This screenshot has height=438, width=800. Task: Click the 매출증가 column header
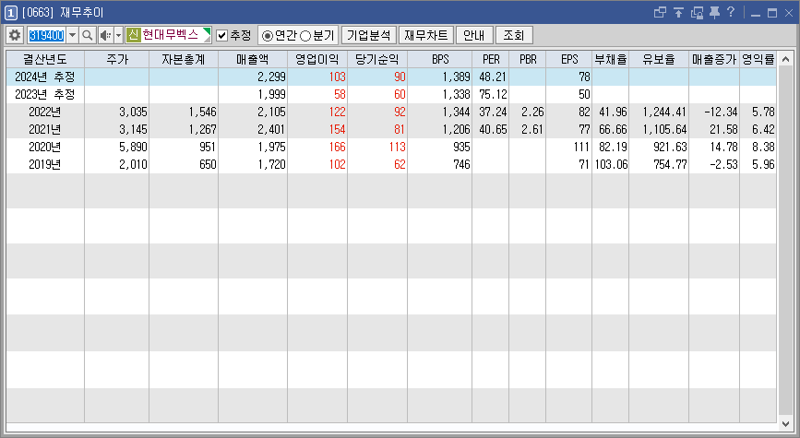714,59
